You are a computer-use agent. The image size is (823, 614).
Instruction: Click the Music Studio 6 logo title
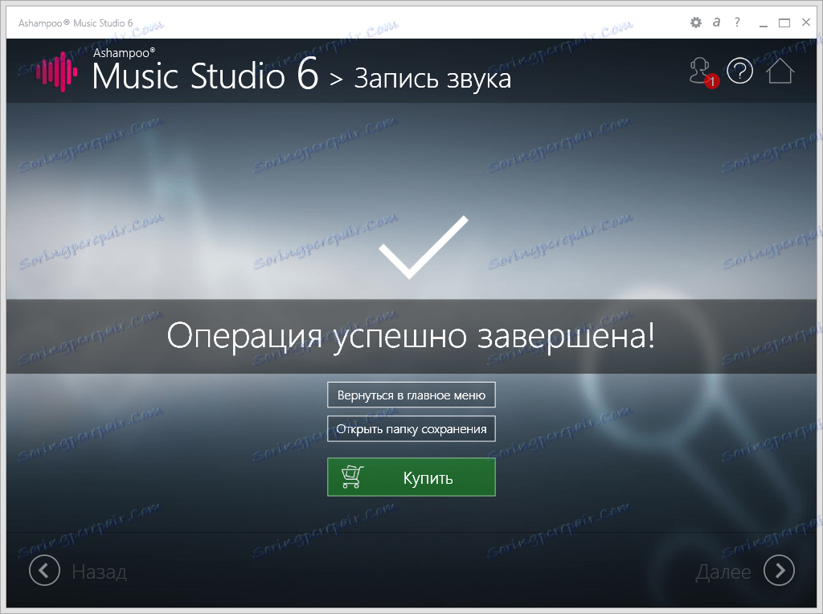[x=205, y=71]
